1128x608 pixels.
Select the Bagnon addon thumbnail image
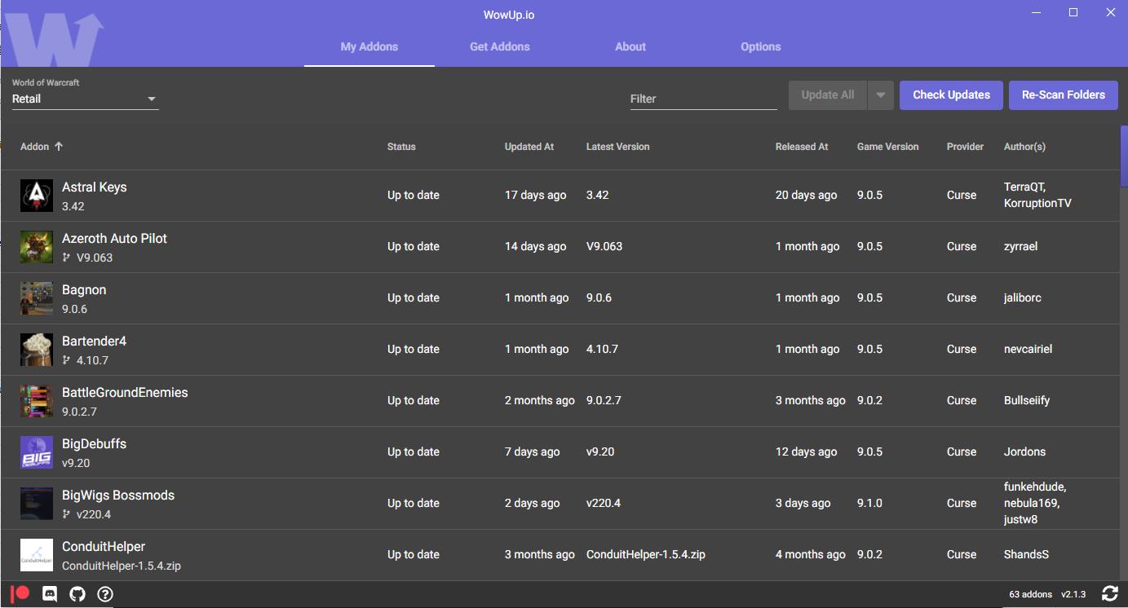click(x=36, y=297)
